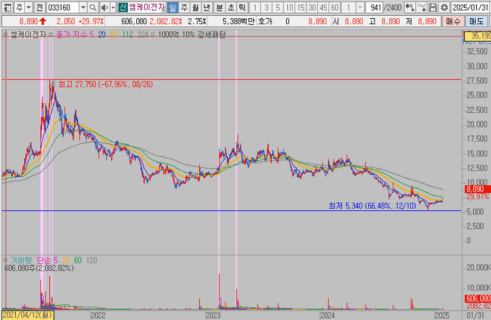Click stock name 엠케이전자 in toolbar
This screenshot has width=491, height=320.
click(x=146, y=7)
